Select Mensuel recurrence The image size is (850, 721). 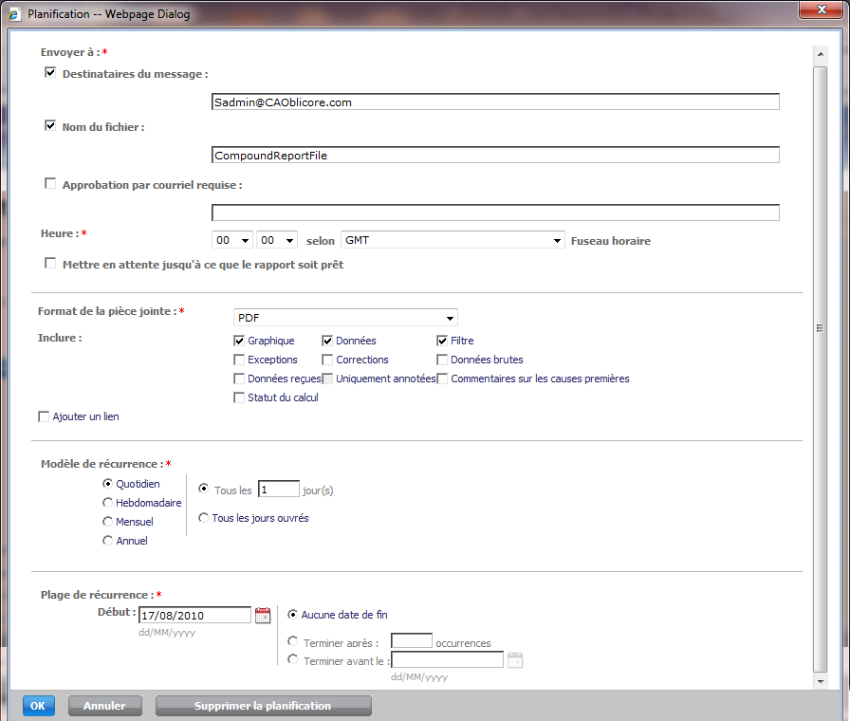point(107,522)
